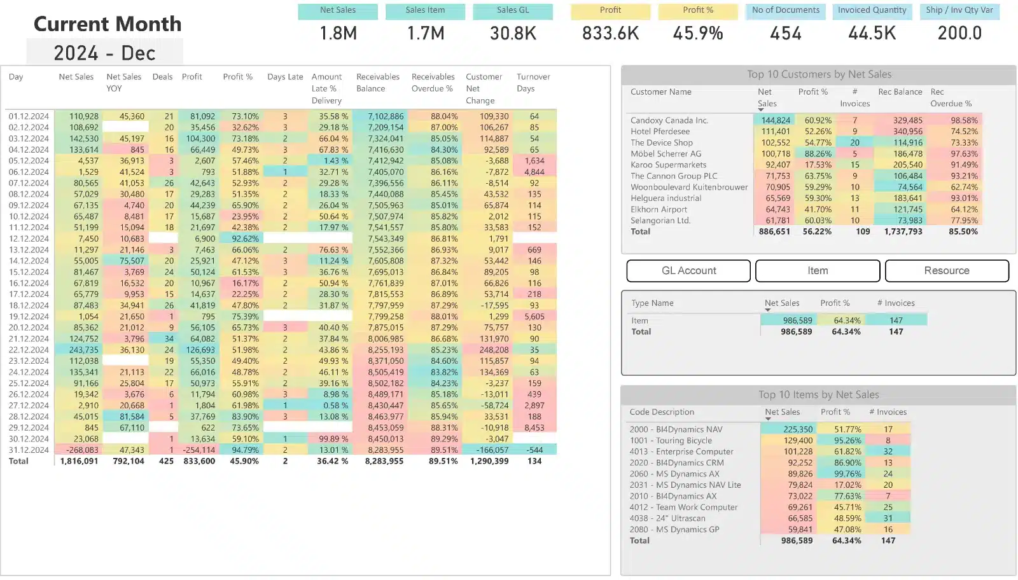
Task: Select the 22.12.2024 day row
Action: [29, 350]
